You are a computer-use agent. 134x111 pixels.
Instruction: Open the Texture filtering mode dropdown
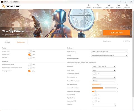pos(104,81)
